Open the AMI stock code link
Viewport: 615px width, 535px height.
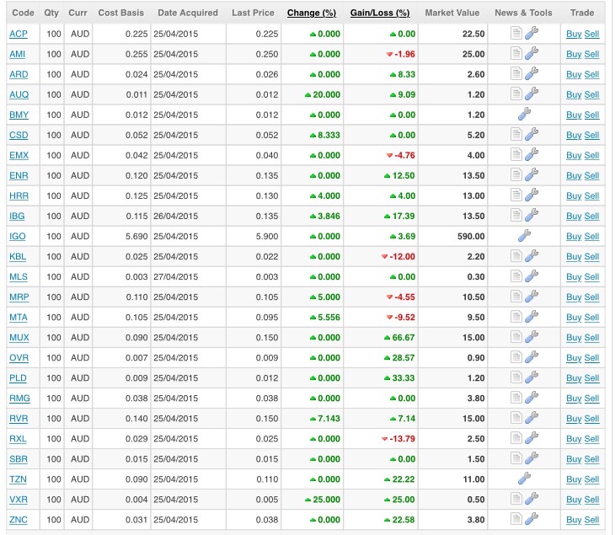17,54
